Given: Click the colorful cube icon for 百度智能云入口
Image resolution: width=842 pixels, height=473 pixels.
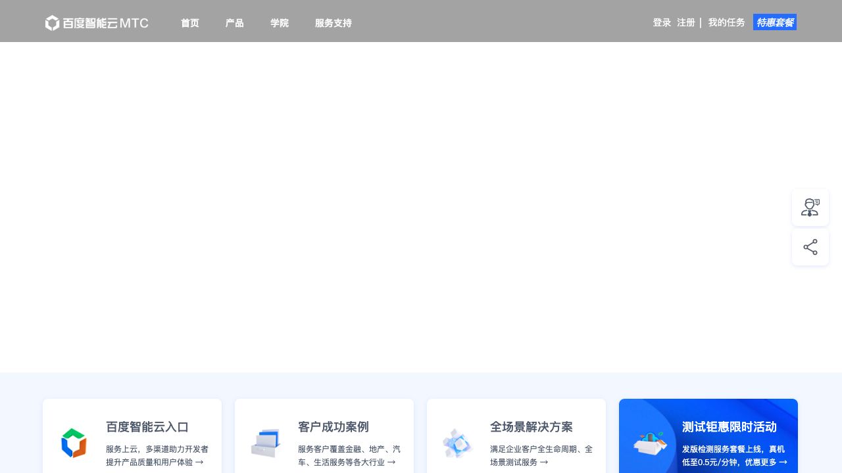Looking at the screenshot, I should pyautogui.click(x=74, y=443).
